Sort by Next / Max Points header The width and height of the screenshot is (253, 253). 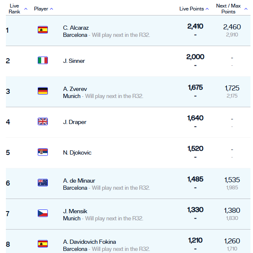click(229, 8)
